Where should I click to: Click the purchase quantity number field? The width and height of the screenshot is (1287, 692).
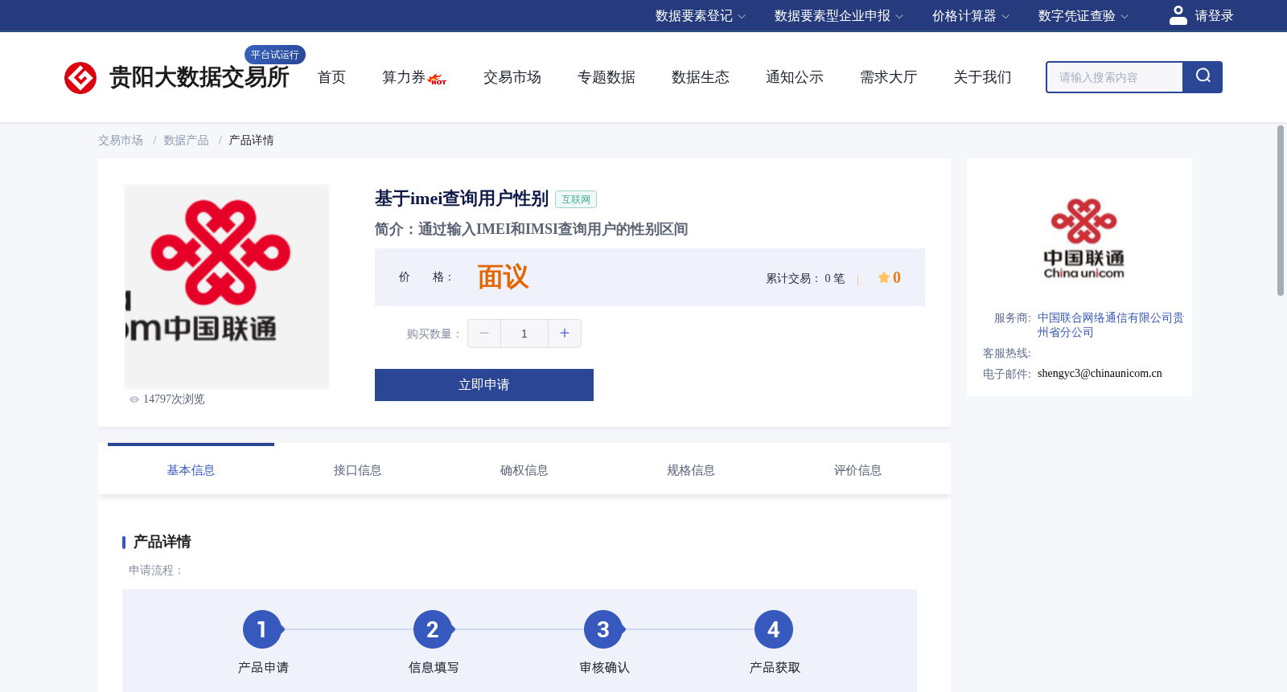coord(524,334)
